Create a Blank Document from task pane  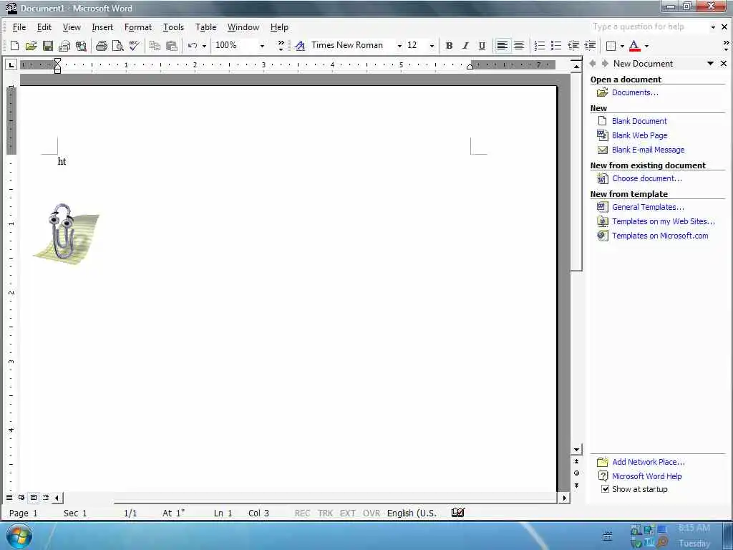(639, 121)
